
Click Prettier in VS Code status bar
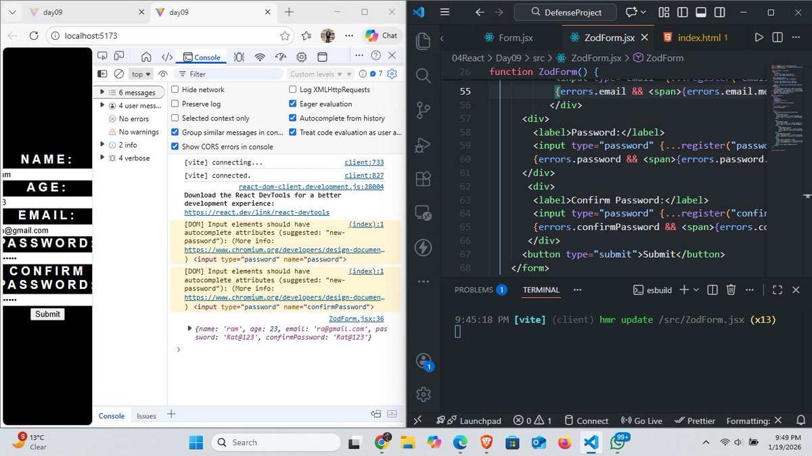tap(696, 421)
